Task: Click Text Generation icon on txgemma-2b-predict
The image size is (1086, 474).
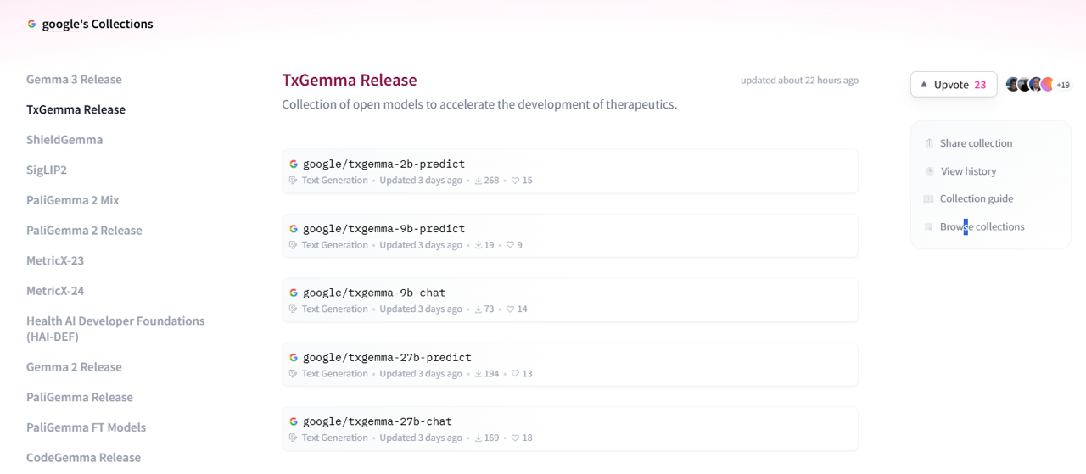Action: [x=294, y=181]
